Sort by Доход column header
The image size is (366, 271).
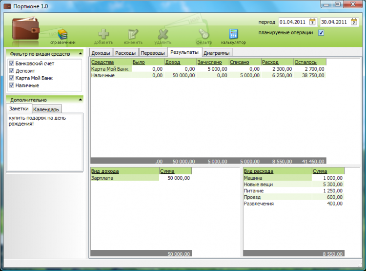(x=181, y=62)
